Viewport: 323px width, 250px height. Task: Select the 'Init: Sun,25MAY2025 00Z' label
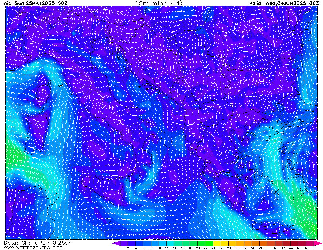[35, 3]
